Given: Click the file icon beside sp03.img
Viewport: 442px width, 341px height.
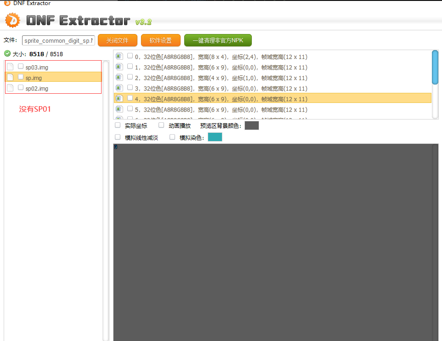Looking at the screenshot, I should (x=10, y=67).
